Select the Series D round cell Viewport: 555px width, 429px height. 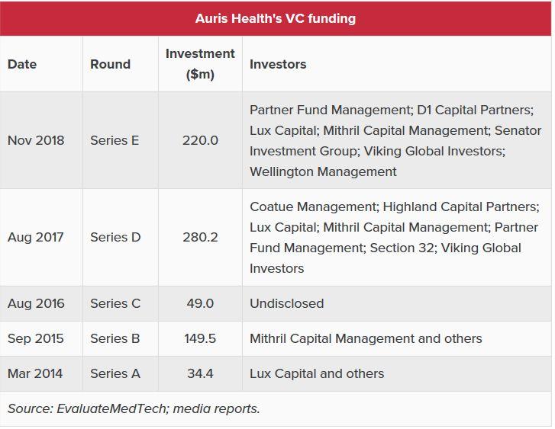click(115, 237)
